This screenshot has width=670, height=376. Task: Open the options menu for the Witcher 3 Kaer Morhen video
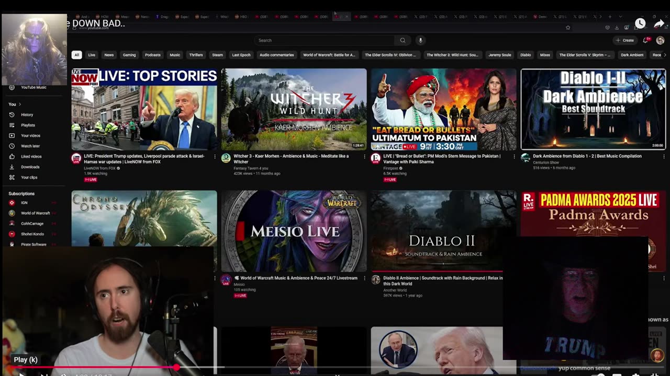[364, 156]
